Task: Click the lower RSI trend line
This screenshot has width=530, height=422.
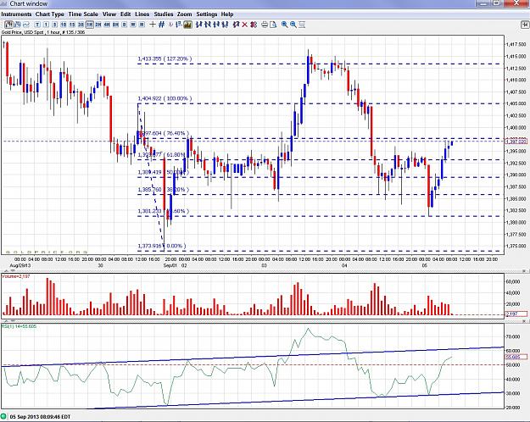Action: tap(296, 401)
